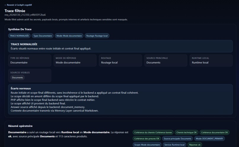
Task: Click the 'ROUTAGE' card showing Routage local
Action: coord(120,60)
